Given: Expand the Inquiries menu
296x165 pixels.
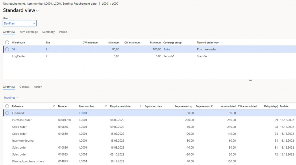Looking at the screenshot, I should click(12, 98).
